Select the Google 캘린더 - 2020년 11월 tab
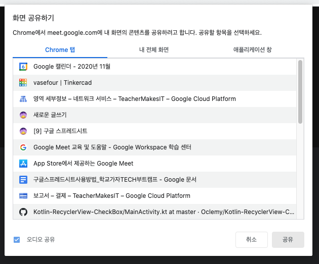Viewport: 319px width, 264px height. pos(154,67)
